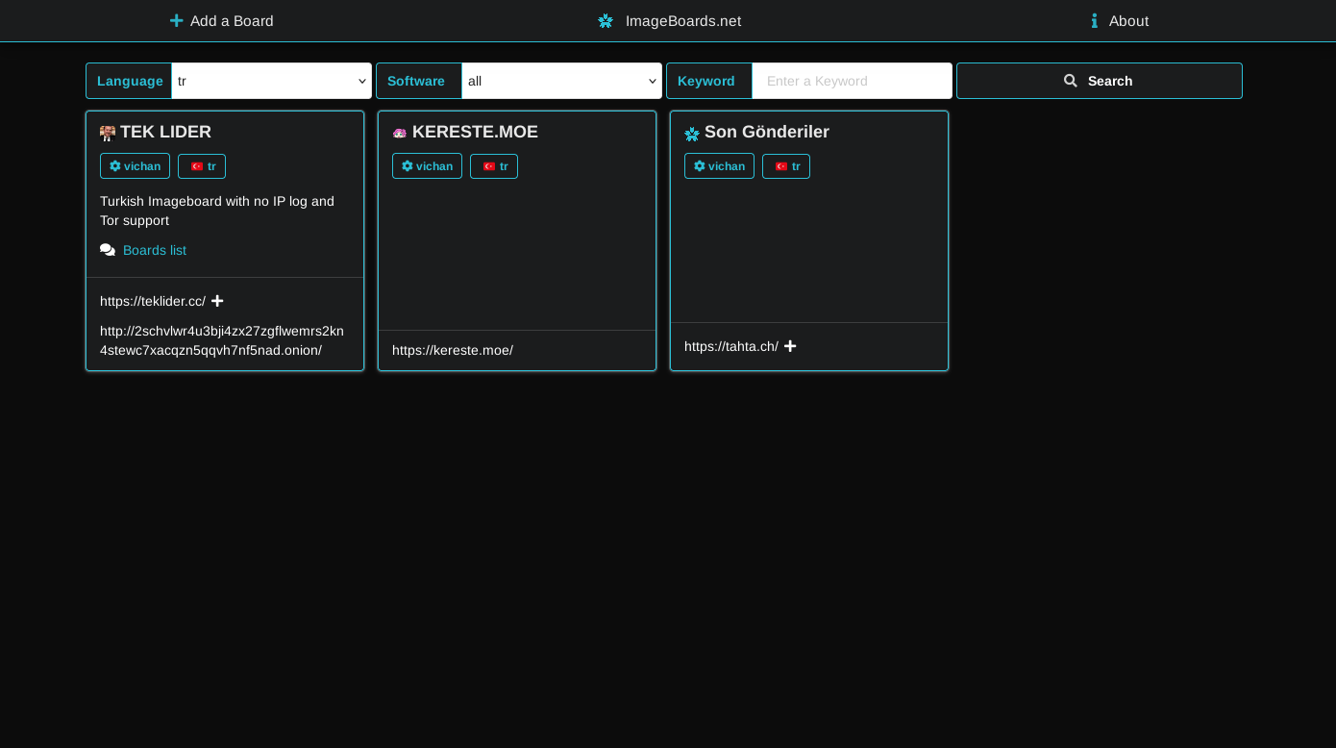1336x748 pixels.
Task: Open the Software dropdown set to all
Action: (561, 81)
